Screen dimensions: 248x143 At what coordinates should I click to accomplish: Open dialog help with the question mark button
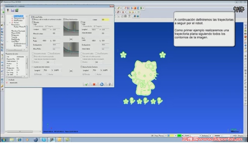(109, 84)
